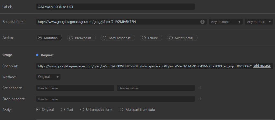Select the Mutation action
The height and width of the screenshot is (120, 275).
(x=49, y=38)
